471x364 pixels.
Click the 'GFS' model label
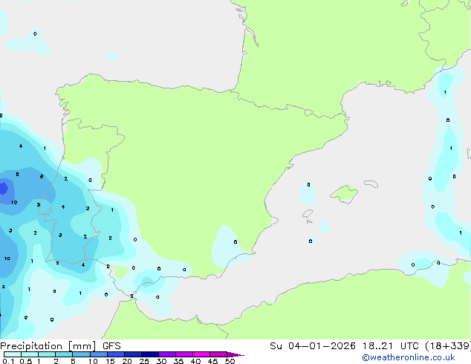tap(111, 346)
